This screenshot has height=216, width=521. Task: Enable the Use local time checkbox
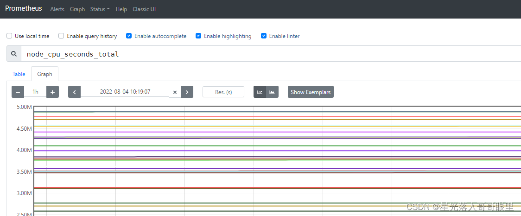pyautogui.click(x=9, y=36)
